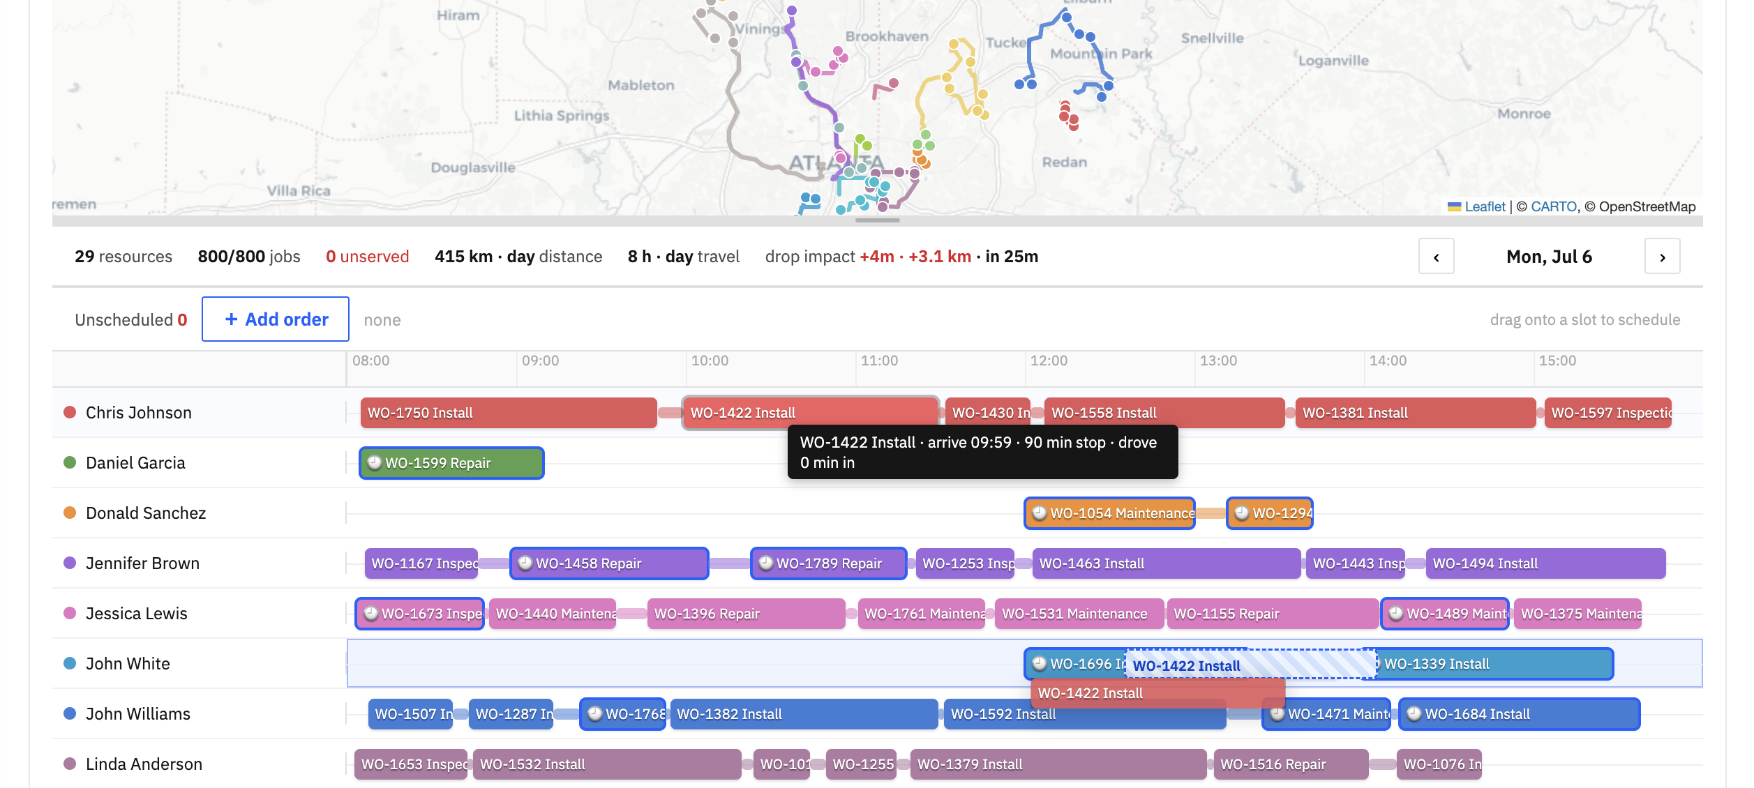Viewport: 1754px width, 788px height.
Task: Click the "0 unserved" summary stat
Action: point(368,257)
